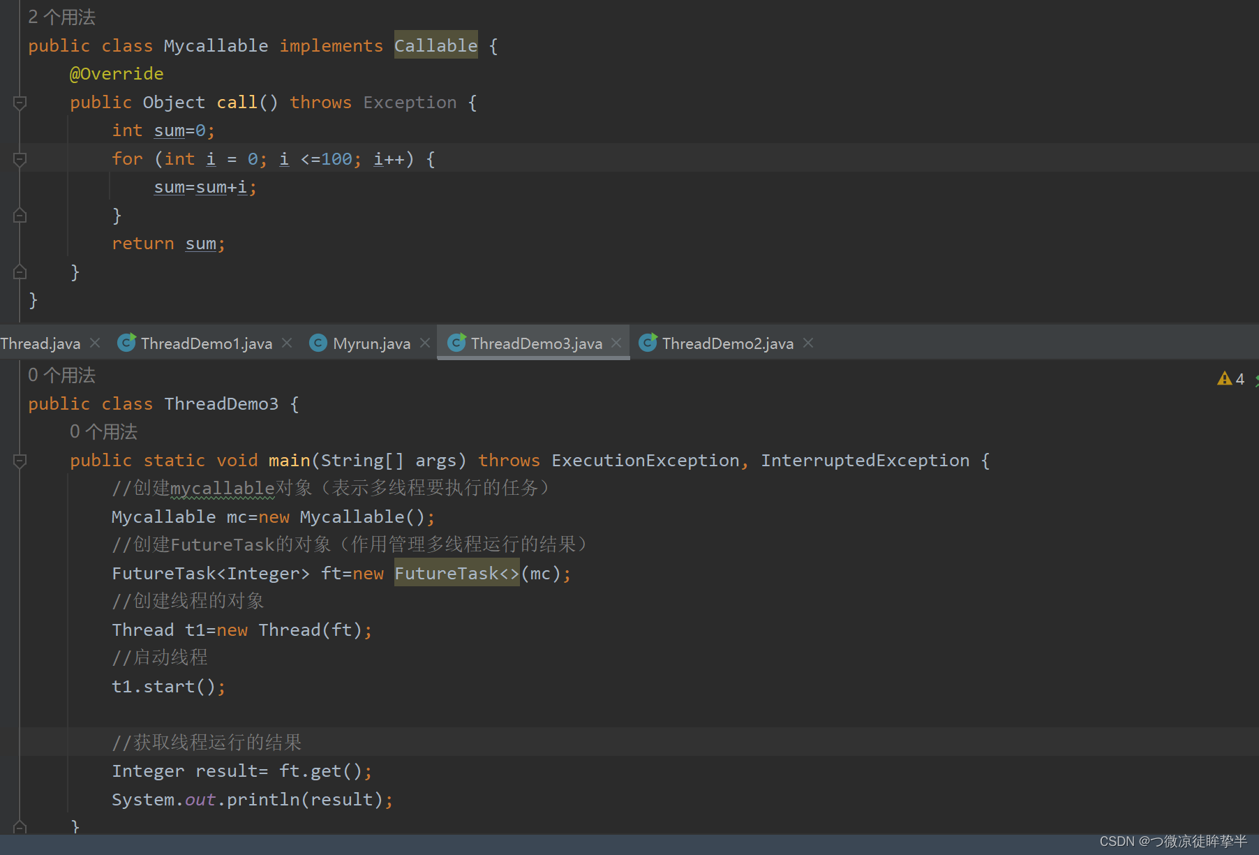
Task: Click the @Override annotation
Action: click(117, 74)
